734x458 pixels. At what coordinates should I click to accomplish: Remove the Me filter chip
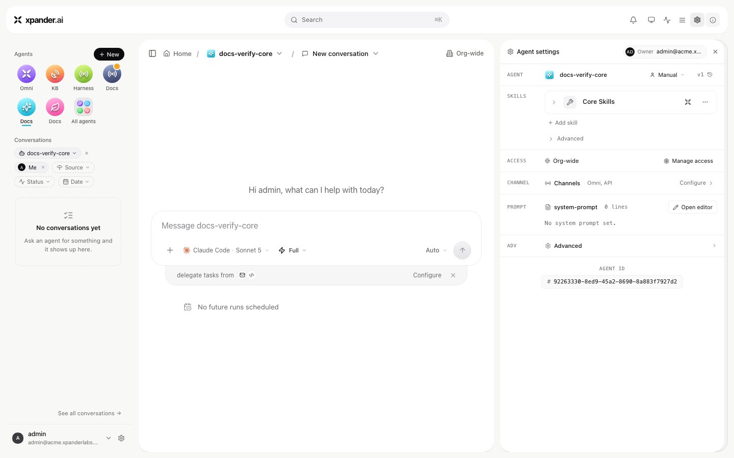[x=43, y=167]
